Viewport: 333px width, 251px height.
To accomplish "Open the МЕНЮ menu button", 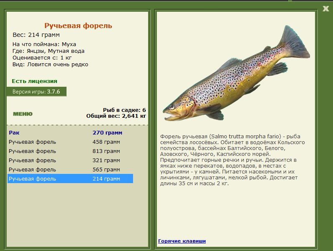I will click(x=23, y=114).
